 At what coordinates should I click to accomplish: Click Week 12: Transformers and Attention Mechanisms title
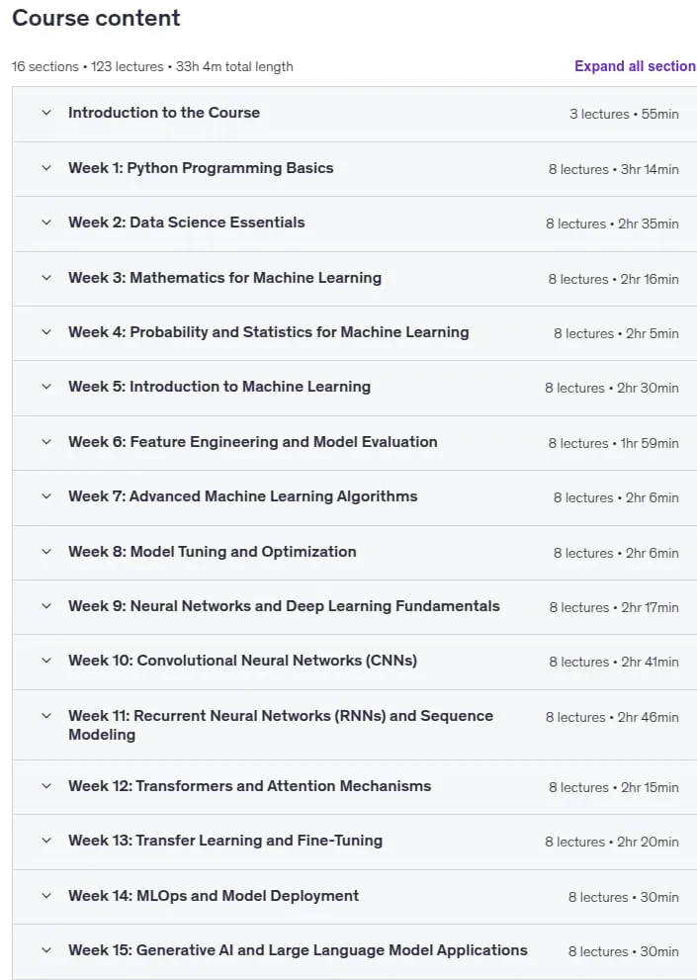[x=249, y=786]
